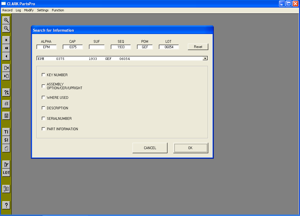This screenshot has height=216, width=300.
Task: Click the CANCEL button
Action: [150, 148]
